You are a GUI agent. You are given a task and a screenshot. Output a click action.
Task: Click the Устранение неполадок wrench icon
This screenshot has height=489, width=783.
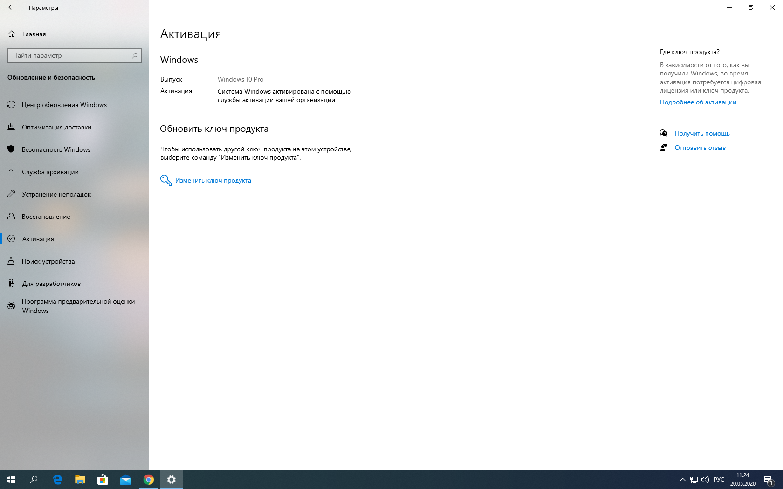(x=11, y=194)
